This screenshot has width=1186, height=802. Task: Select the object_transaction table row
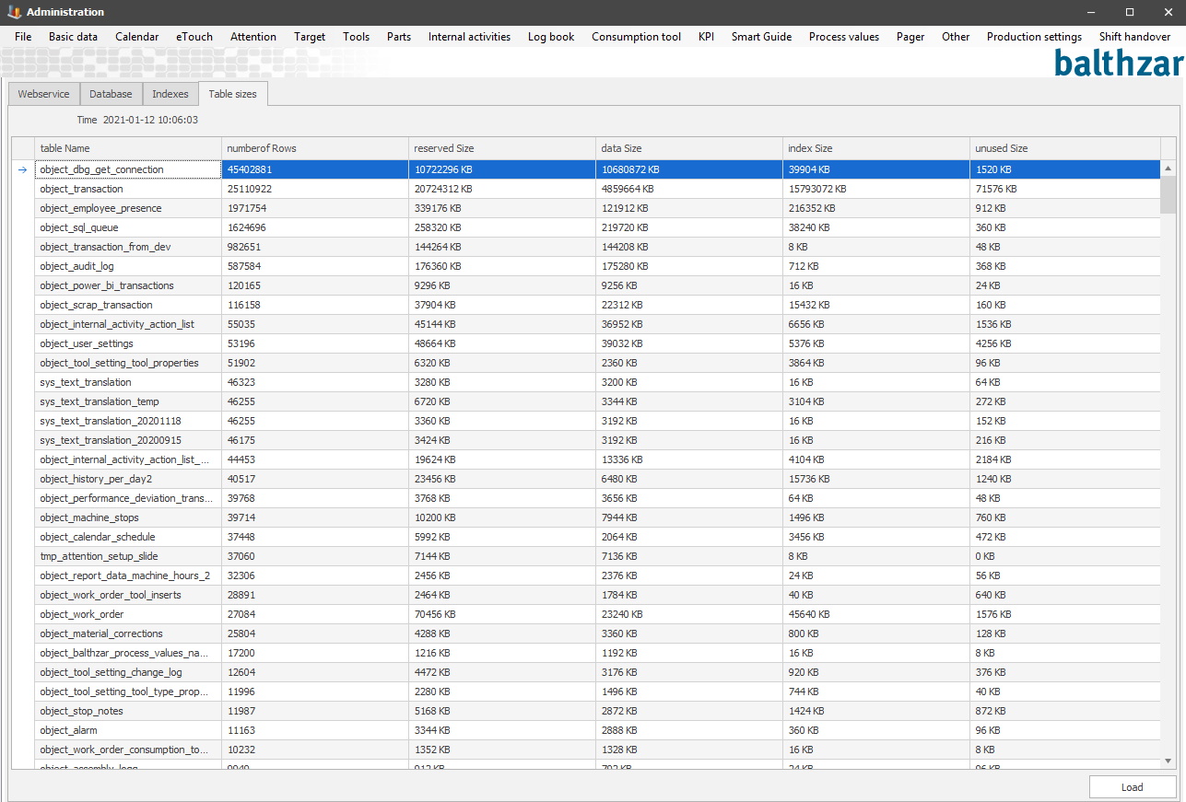[x=127, y=189]
